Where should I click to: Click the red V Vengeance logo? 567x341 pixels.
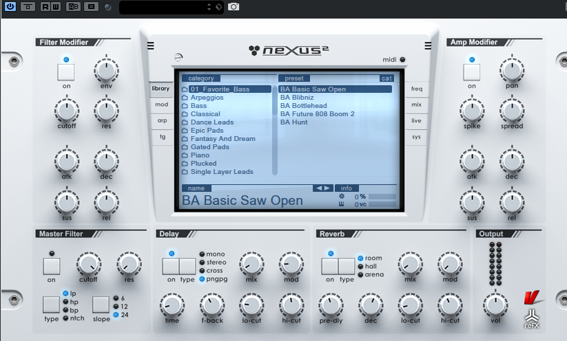point(532,297)
